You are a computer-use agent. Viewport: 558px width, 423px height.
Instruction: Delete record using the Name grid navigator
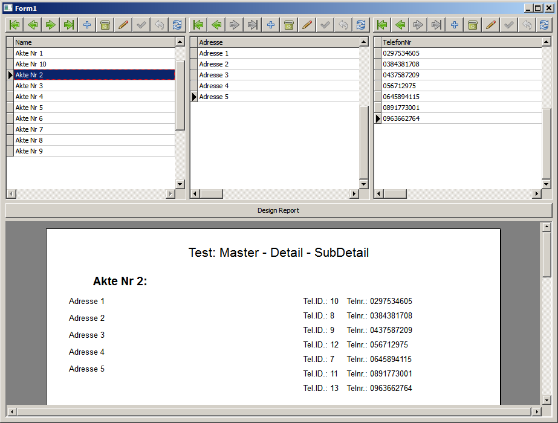(x=105, y=25)
